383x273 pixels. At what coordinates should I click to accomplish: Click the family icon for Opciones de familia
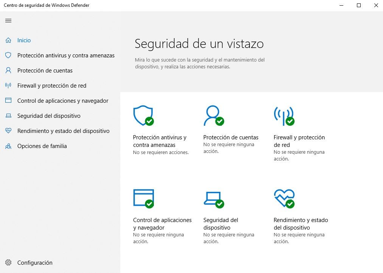coord(8,146)
